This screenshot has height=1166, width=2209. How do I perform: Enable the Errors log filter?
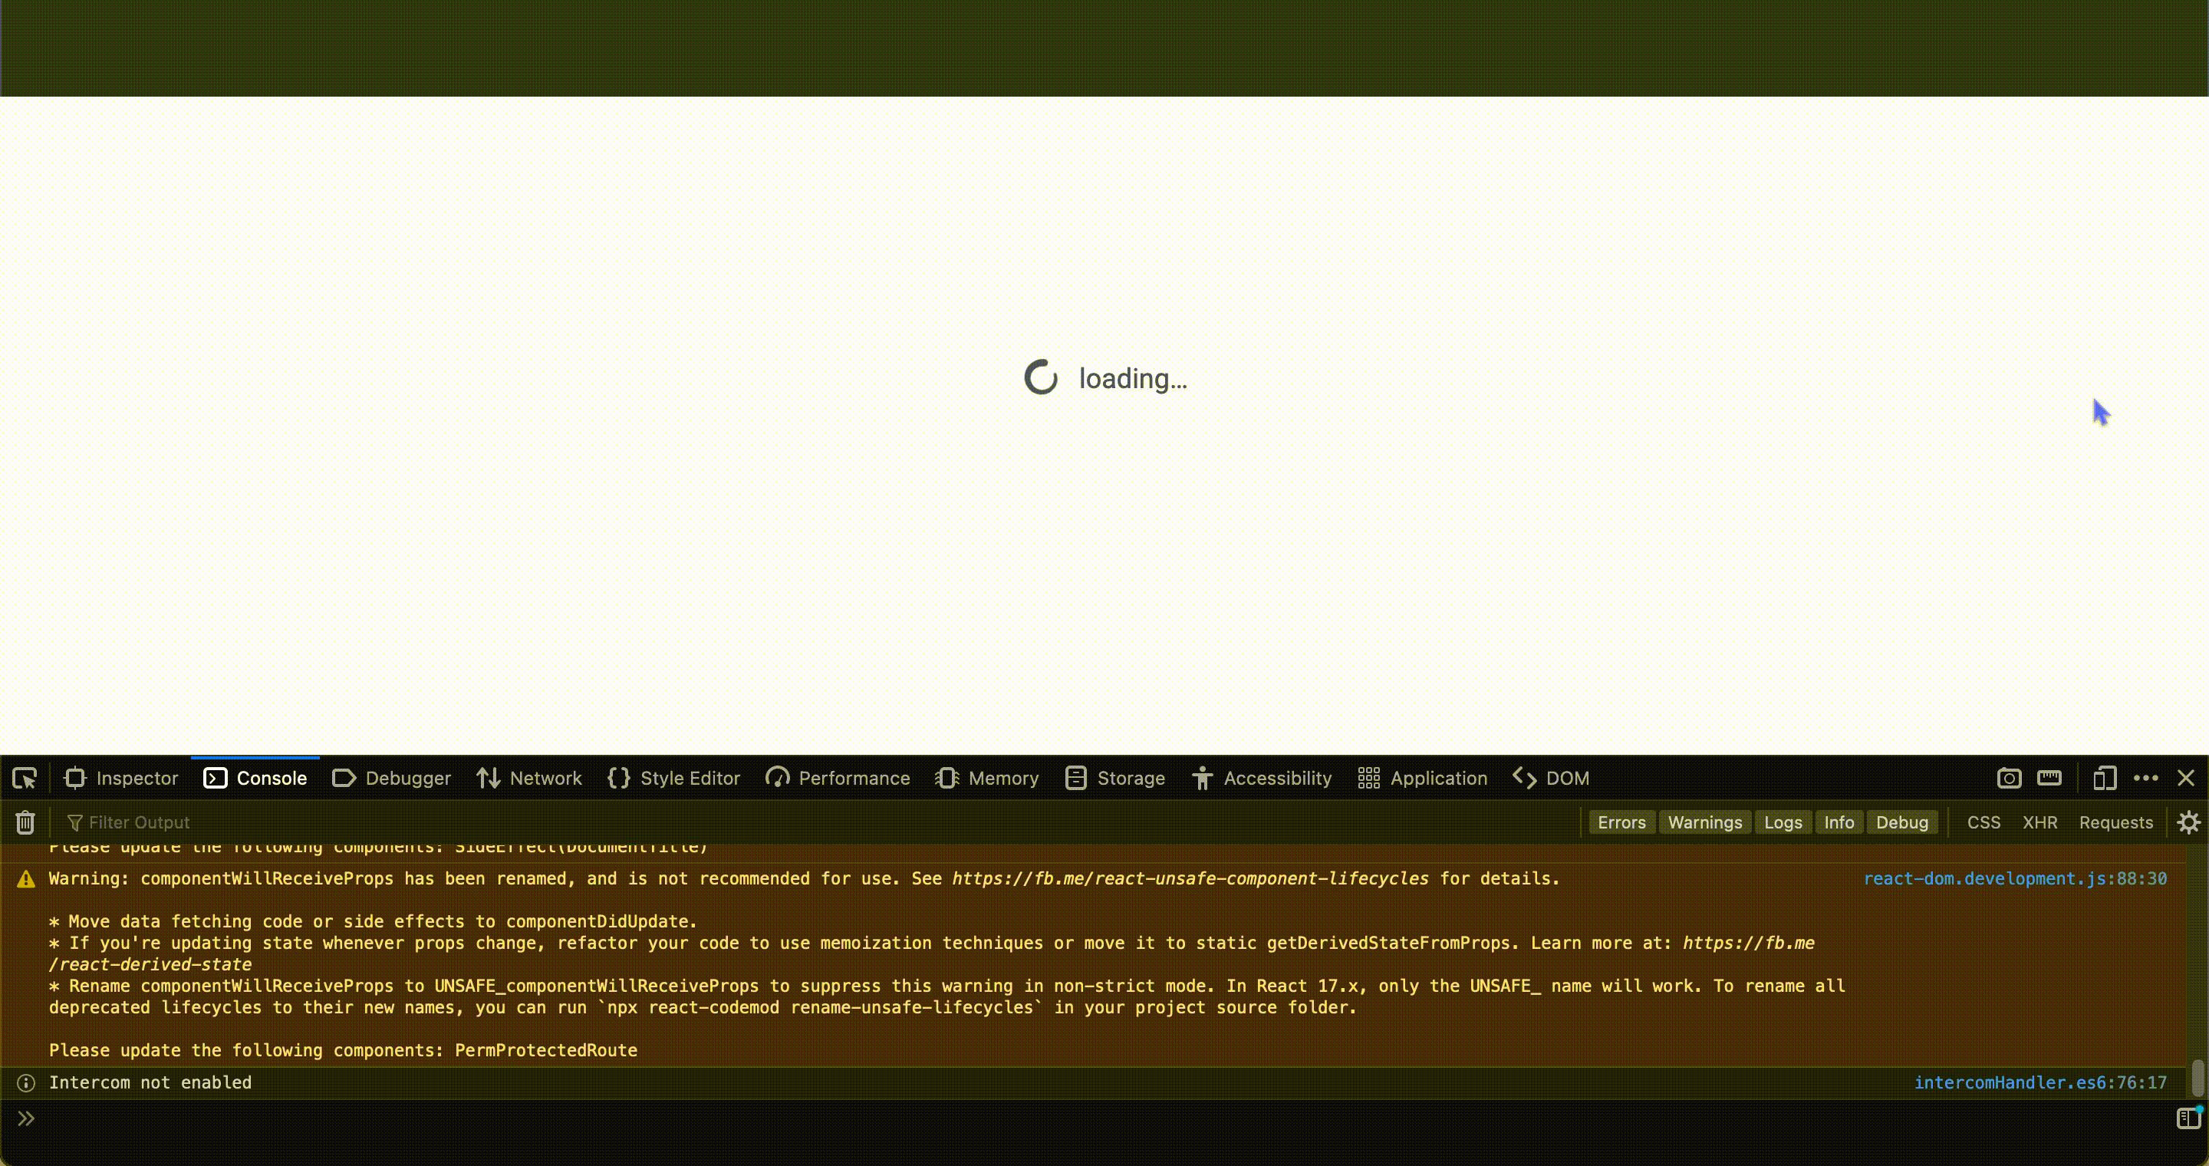click(1621, 822)
